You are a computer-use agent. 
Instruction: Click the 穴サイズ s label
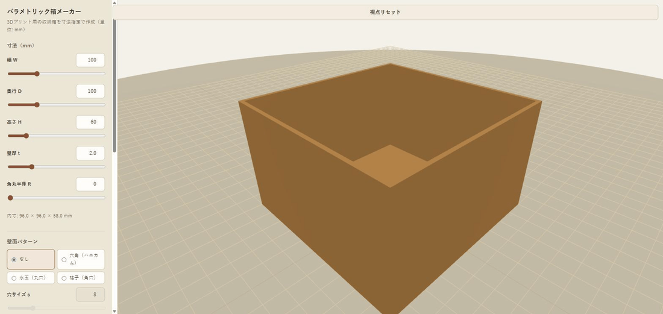(19, 295)
